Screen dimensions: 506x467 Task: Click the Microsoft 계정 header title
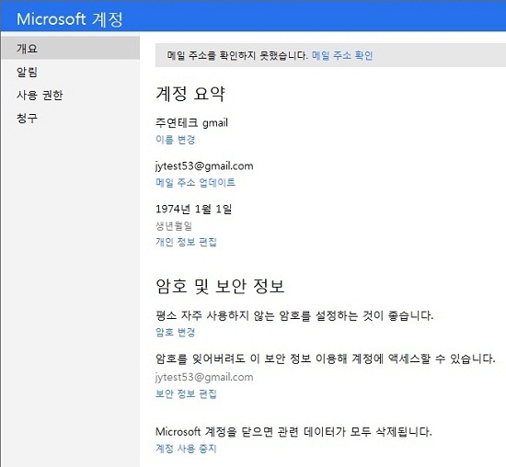coord(70,19)
